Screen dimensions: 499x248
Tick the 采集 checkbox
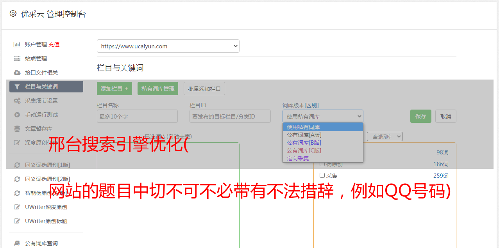322,175
